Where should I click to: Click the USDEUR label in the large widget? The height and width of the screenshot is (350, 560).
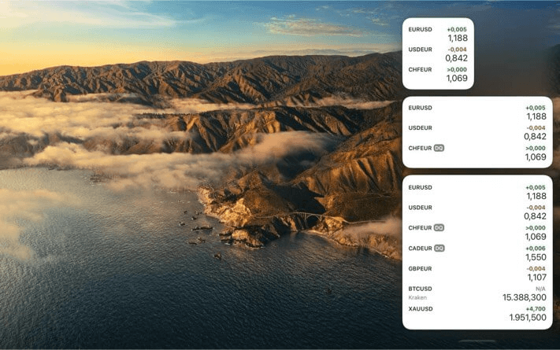pyautogui.click(x=420, y=208)
